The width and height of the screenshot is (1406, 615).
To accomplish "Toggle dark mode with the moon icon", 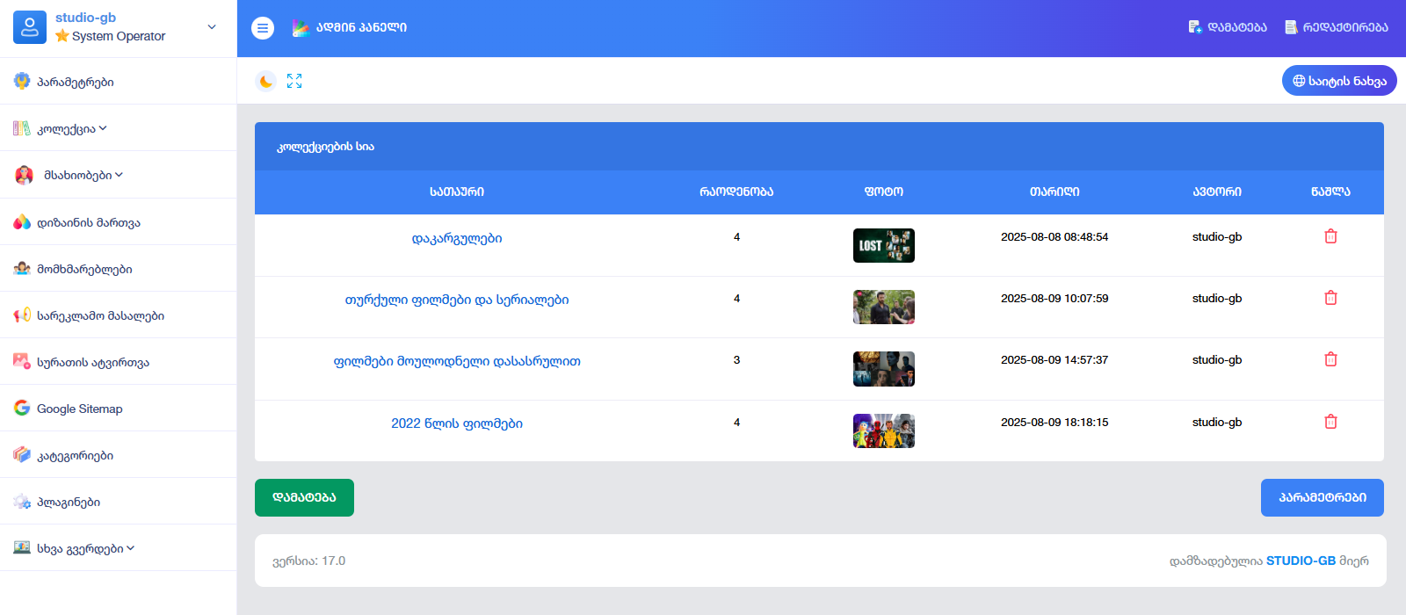I will click(265, 81).
